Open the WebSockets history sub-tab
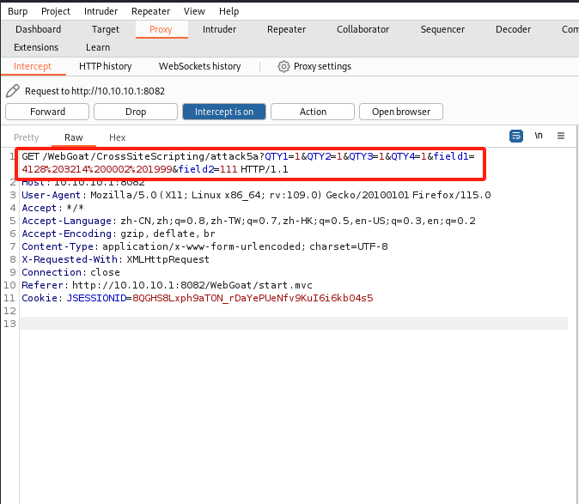579x504 pixels. pos(199,66)
